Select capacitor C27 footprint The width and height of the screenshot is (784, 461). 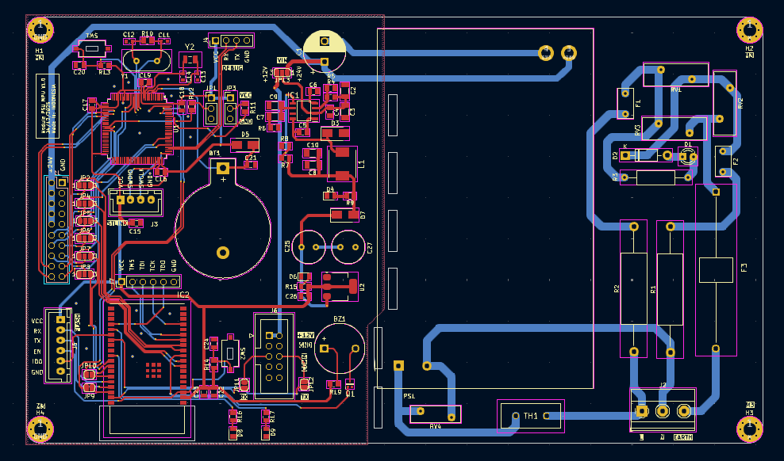[348, 247]
